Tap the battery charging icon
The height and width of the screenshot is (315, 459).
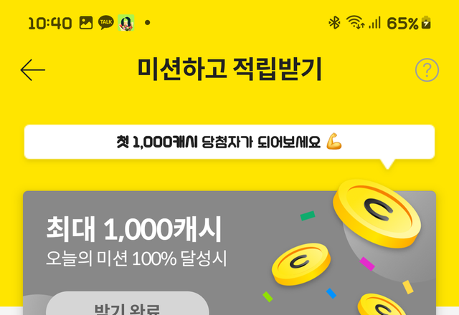point(426,22)
